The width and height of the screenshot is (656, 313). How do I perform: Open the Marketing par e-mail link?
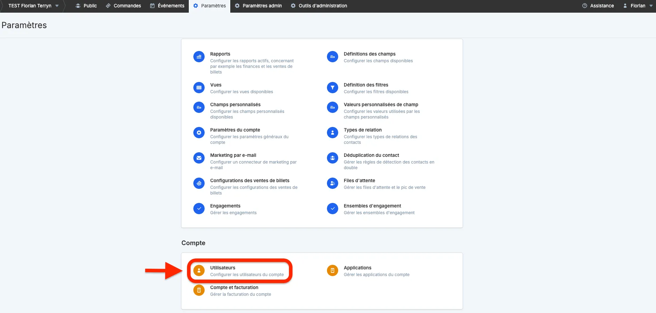[x=233, y=155]
